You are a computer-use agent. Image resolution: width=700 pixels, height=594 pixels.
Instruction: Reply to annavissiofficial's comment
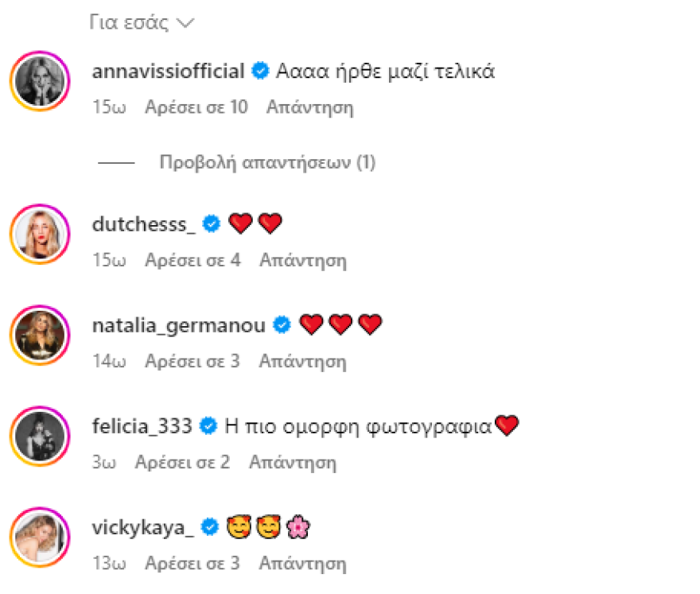[x=309, y=107]
